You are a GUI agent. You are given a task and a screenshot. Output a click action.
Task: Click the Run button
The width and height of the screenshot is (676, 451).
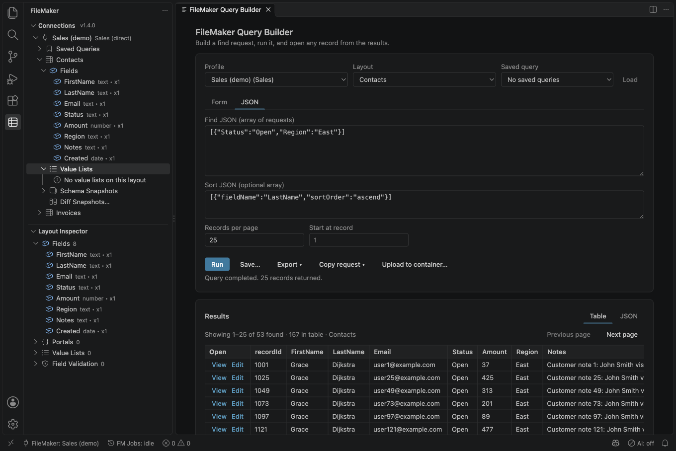217,264
